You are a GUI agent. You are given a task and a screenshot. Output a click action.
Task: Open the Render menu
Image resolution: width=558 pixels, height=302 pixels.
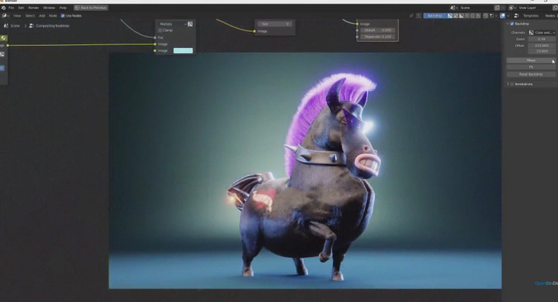coord(33,8)
